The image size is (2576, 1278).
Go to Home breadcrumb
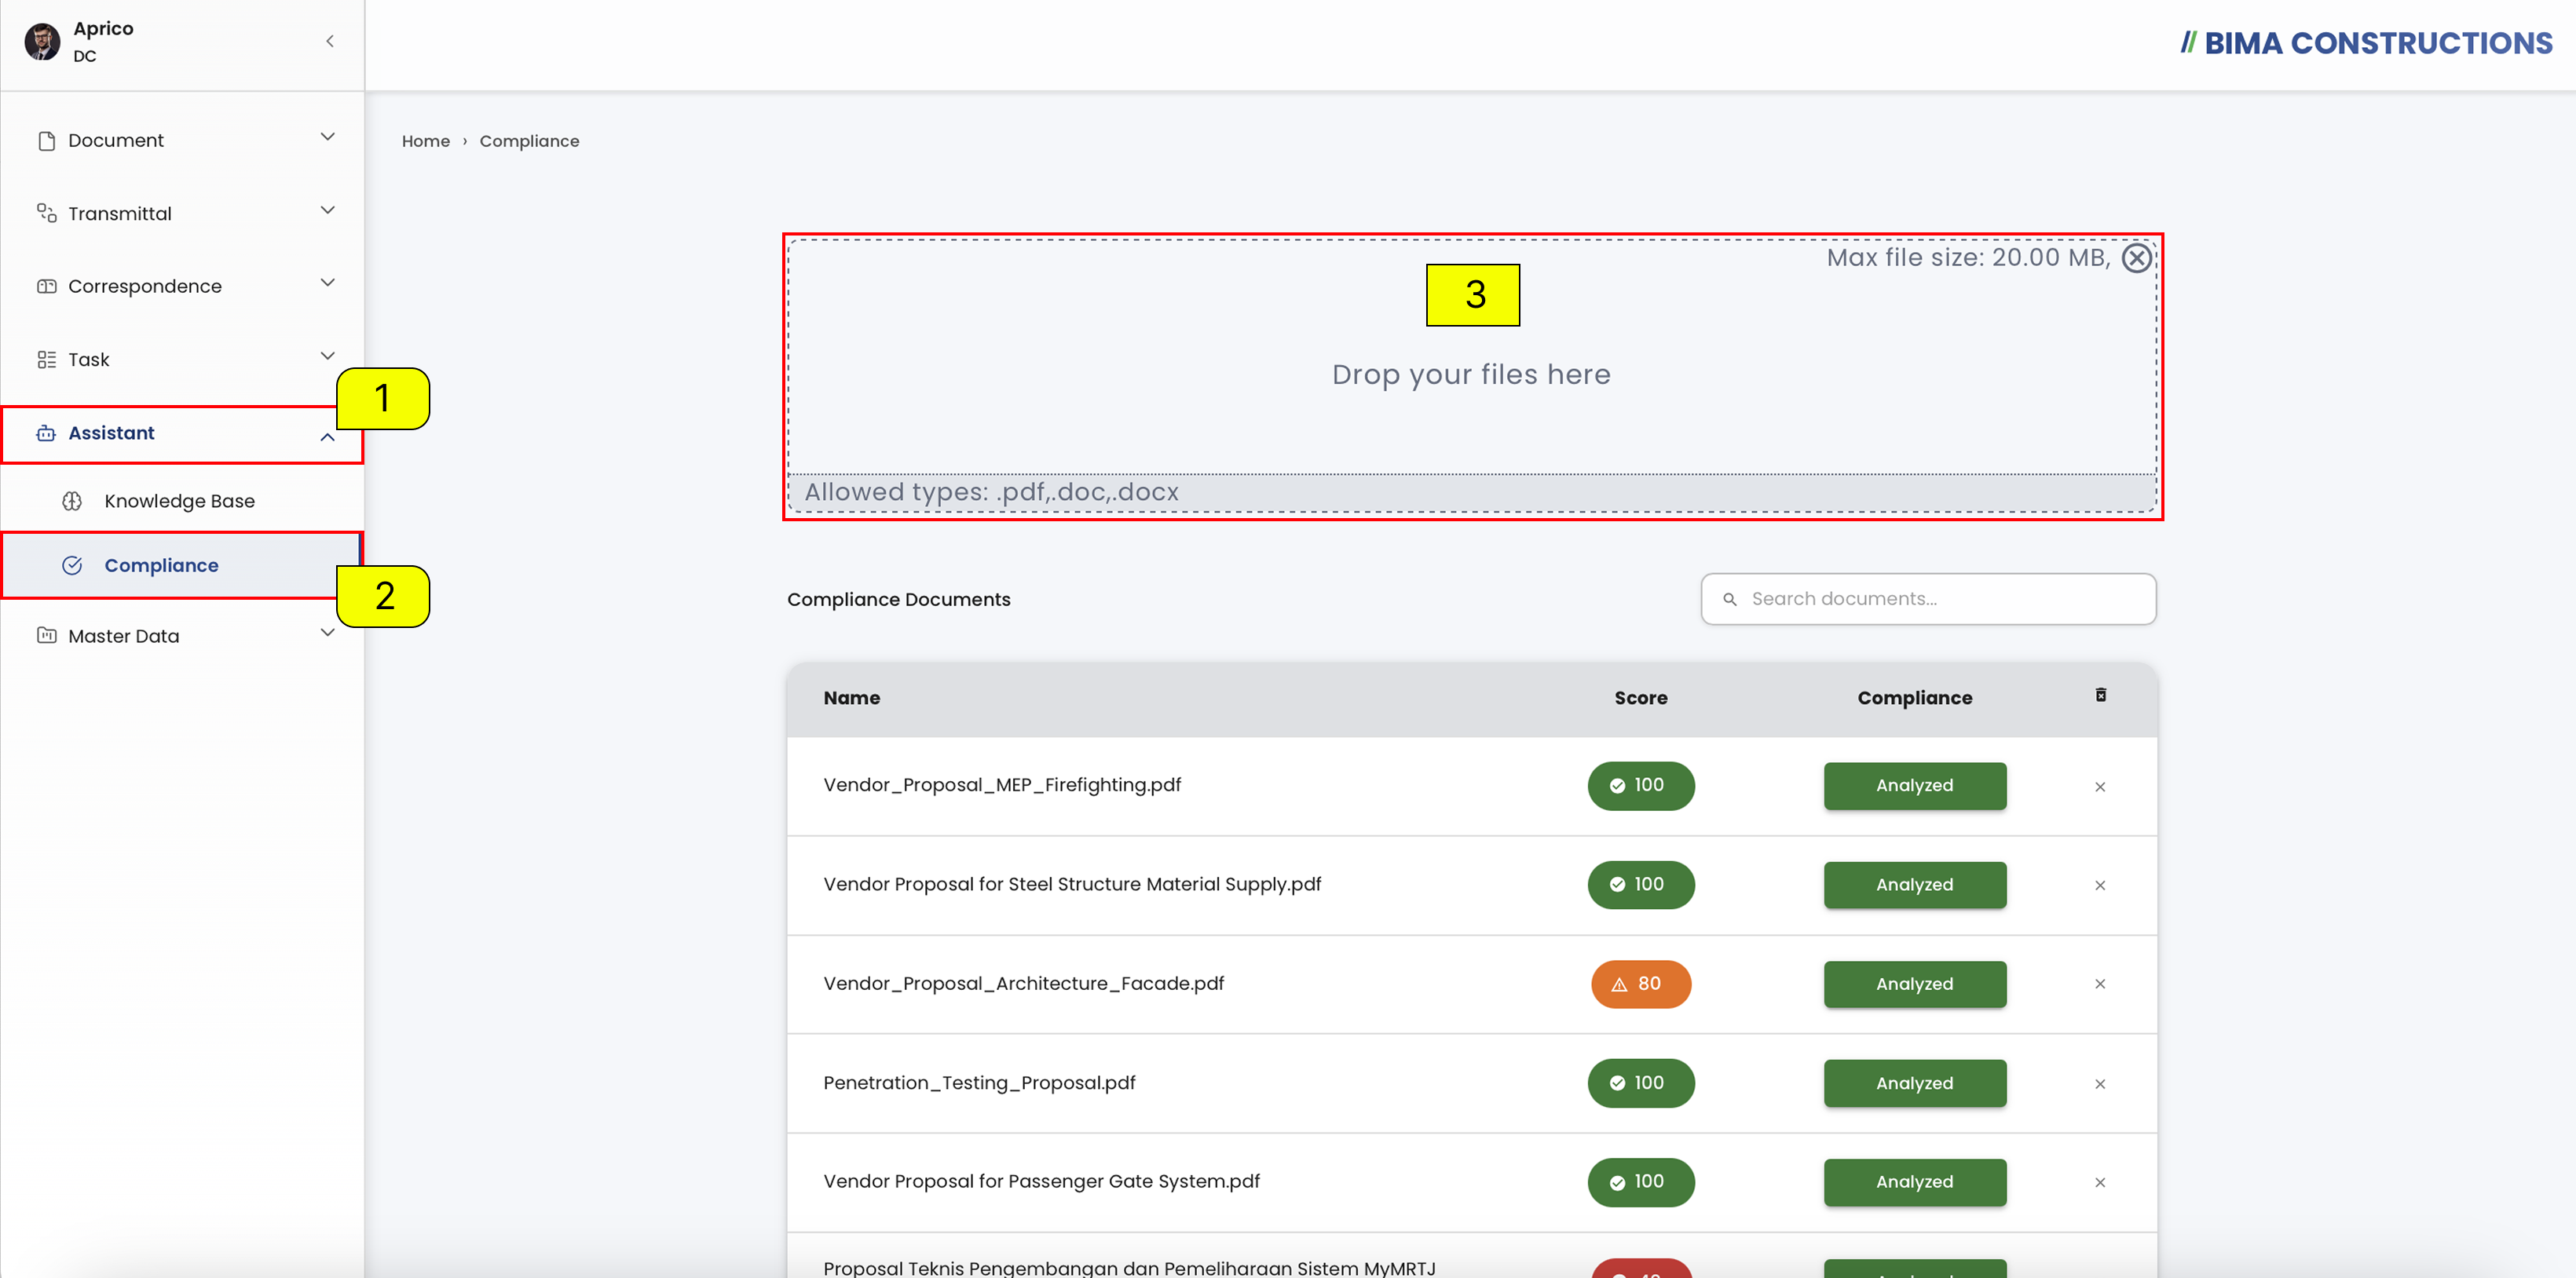coord(426,141)
